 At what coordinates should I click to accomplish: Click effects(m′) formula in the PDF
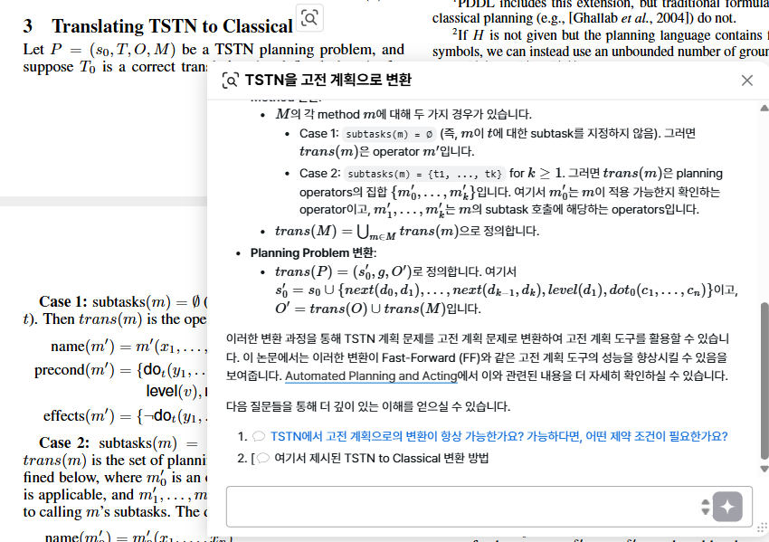point(125,416)
